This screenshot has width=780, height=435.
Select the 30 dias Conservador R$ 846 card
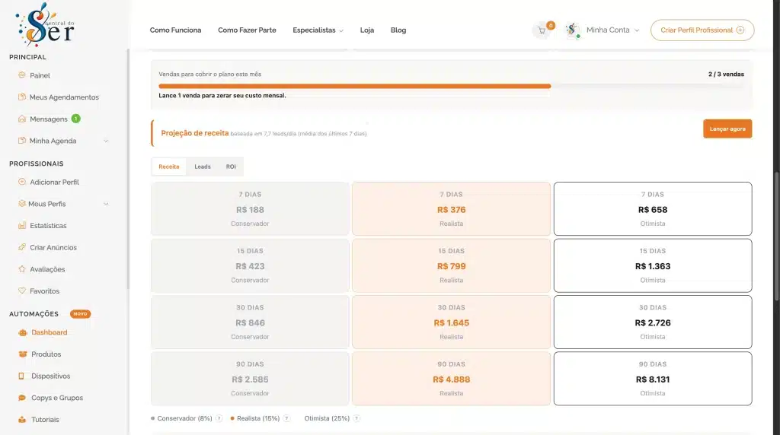[x=250, y=322]
